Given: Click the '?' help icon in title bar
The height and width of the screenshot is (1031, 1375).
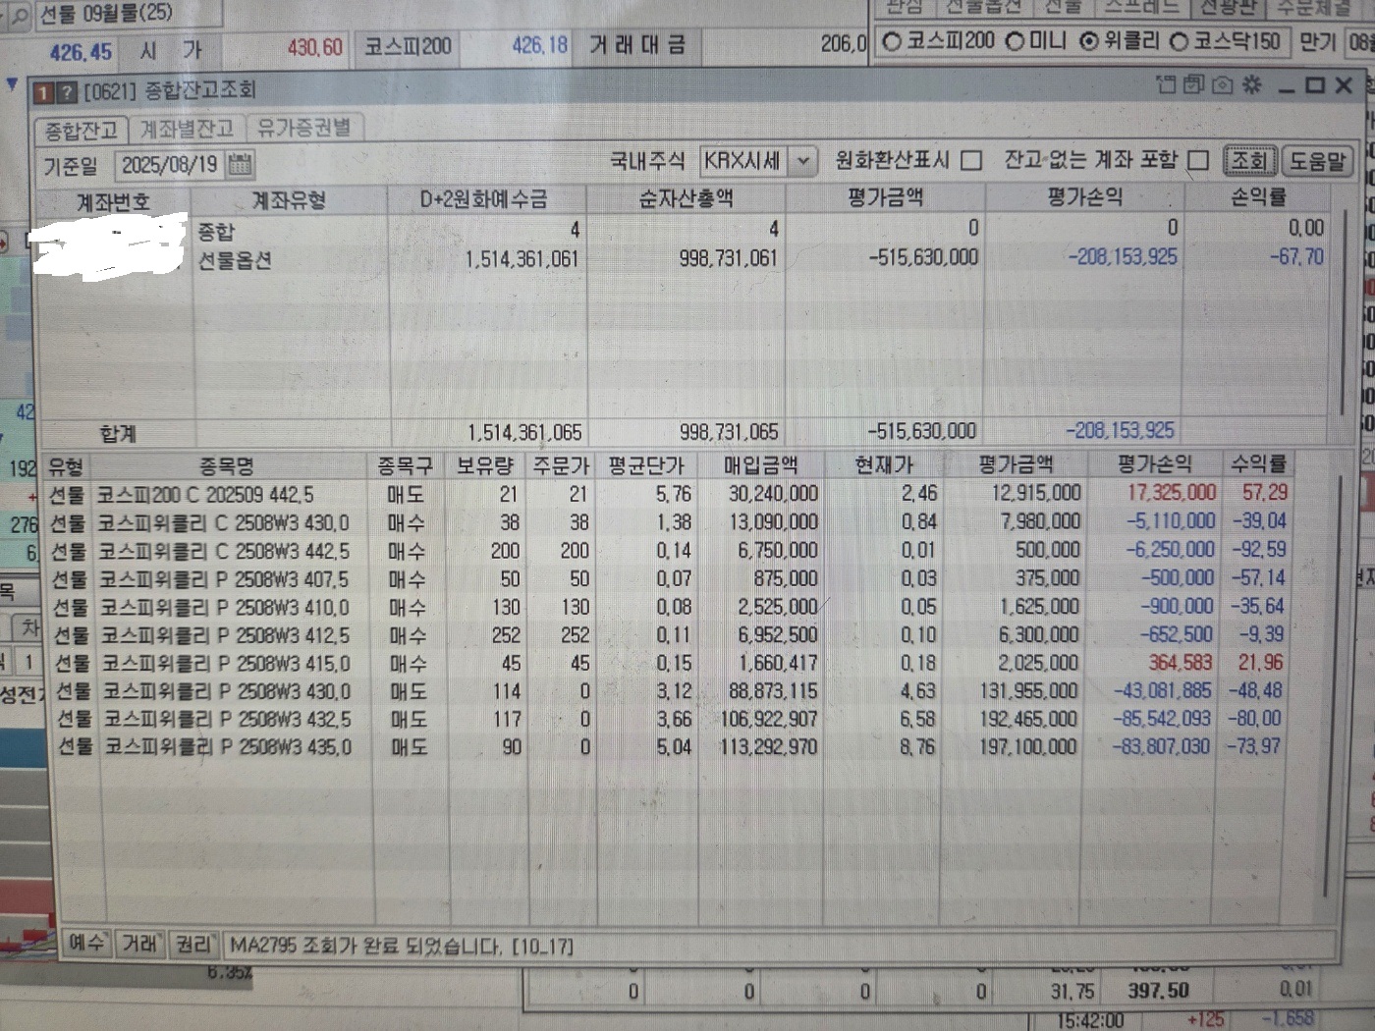Looking at the screenshot, I should (x=65, y=93).
